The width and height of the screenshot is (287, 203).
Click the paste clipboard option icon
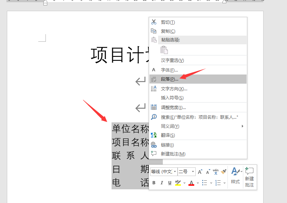[164, 50]
